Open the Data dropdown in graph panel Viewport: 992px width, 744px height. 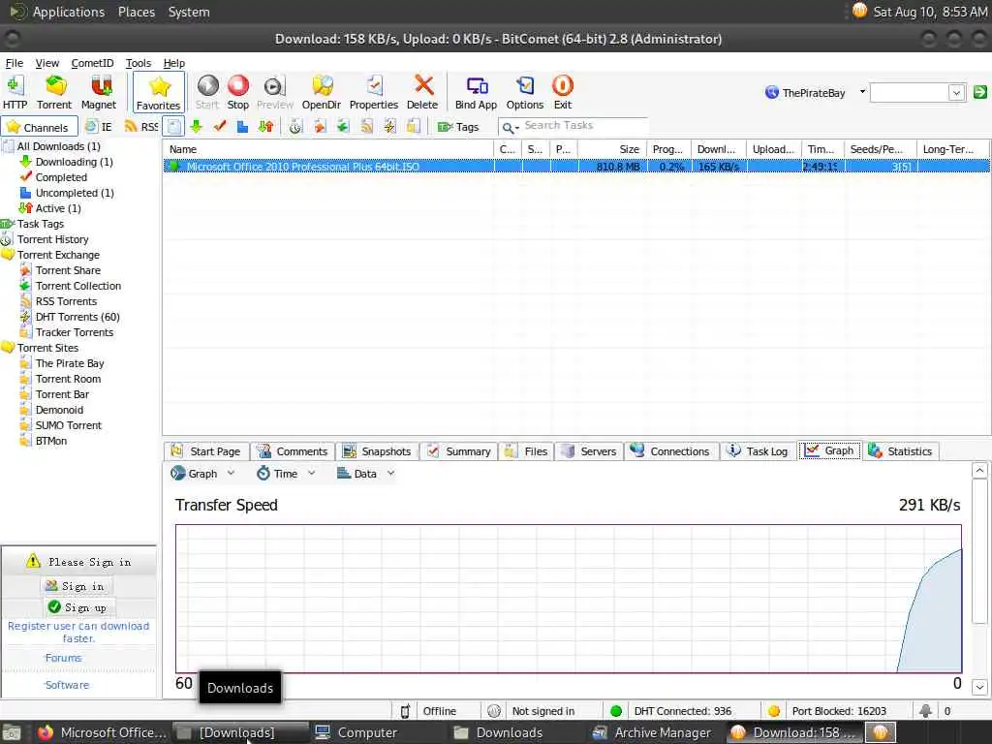pos(365,473)
